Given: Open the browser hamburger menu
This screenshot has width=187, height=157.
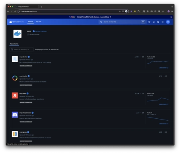Looking at the screenshot, I should pyautogui.click(x=172, y=12).
